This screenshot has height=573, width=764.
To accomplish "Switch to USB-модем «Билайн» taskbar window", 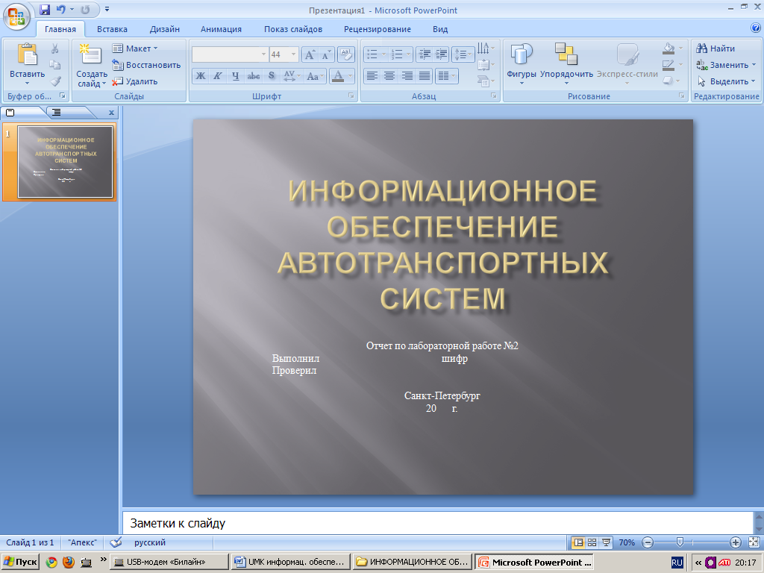I will (x=169, y=562).
